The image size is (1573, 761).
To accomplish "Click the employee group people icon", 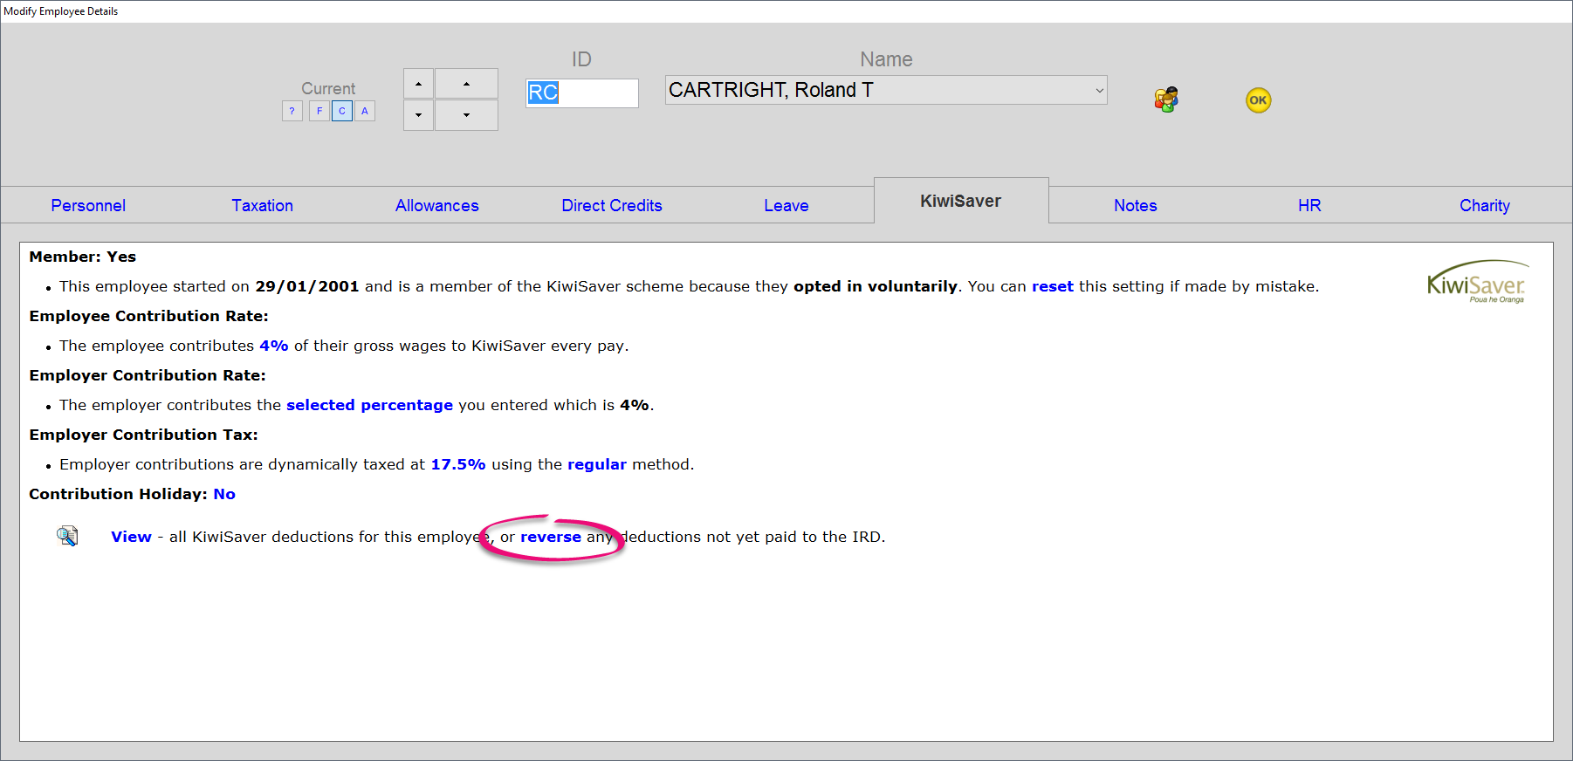I will [x=1166, y=99].
